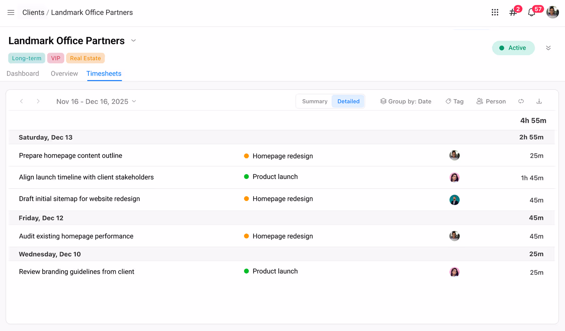Switch to the Dashboard tab
The width and height of the screenshot is (565, 331).
click(x=23, y=74)
